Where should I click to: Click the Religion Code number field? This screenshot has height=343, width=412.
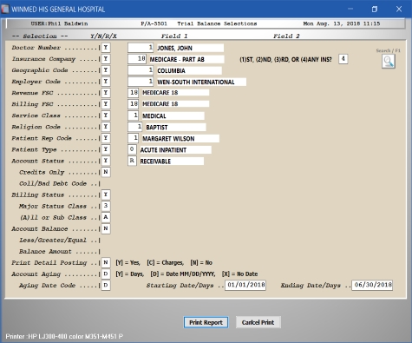[x=135, y=127]
